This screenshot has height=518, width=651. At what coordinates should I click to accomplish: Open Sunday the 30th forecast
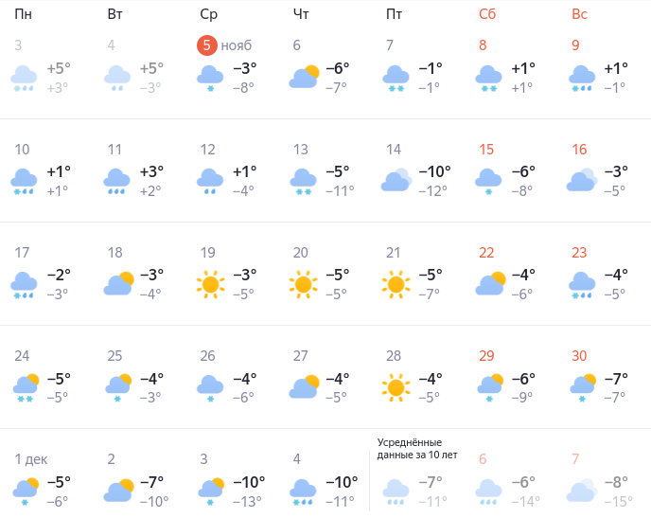[x=580, y=355]
